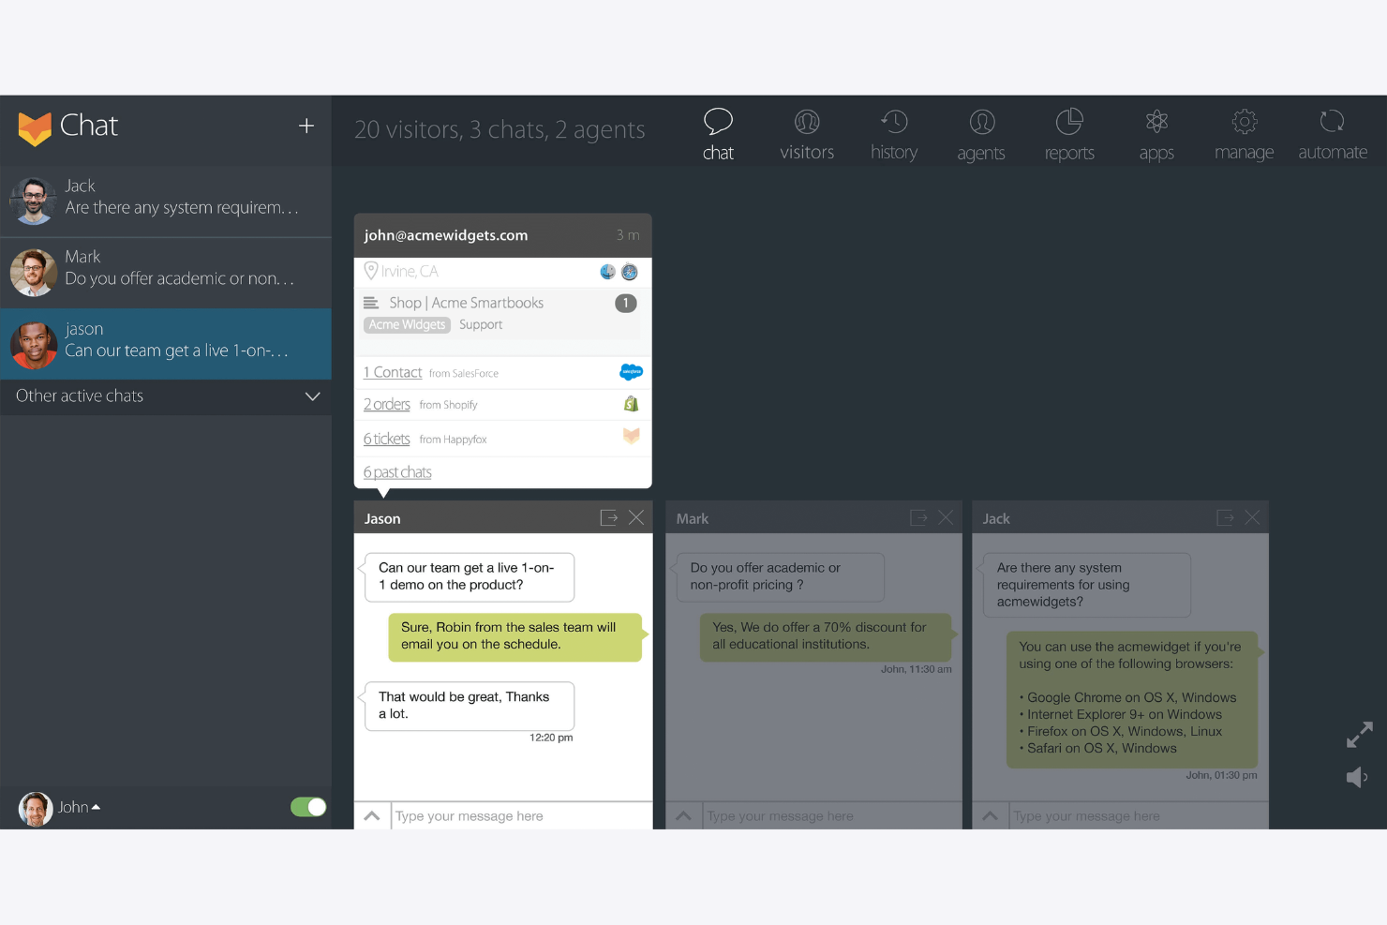Open the 1 Contact from SalesForce link

point(392,372)
